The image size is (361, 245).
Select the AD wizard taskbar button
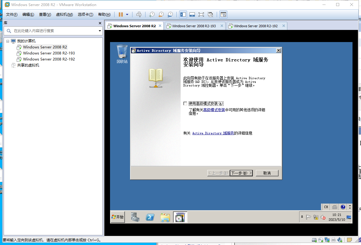point(180,217)
